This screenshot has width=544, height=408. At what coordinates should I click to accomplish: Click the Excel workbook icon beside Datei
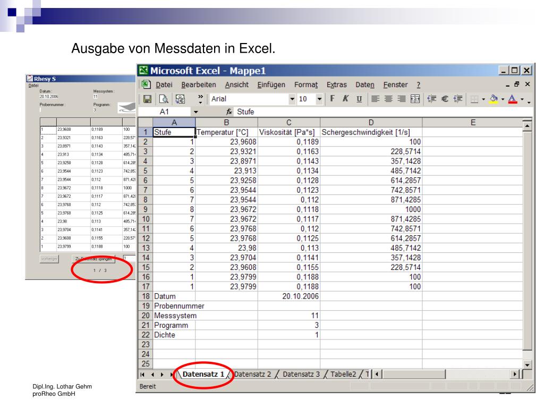(x=146, y=84)
